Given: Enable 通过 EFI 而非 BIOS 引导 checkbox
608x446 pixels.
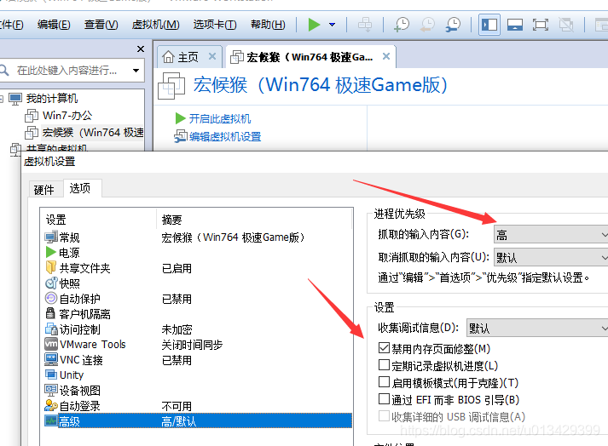Looking at the screenshot, I should click(x=384, y=399).
